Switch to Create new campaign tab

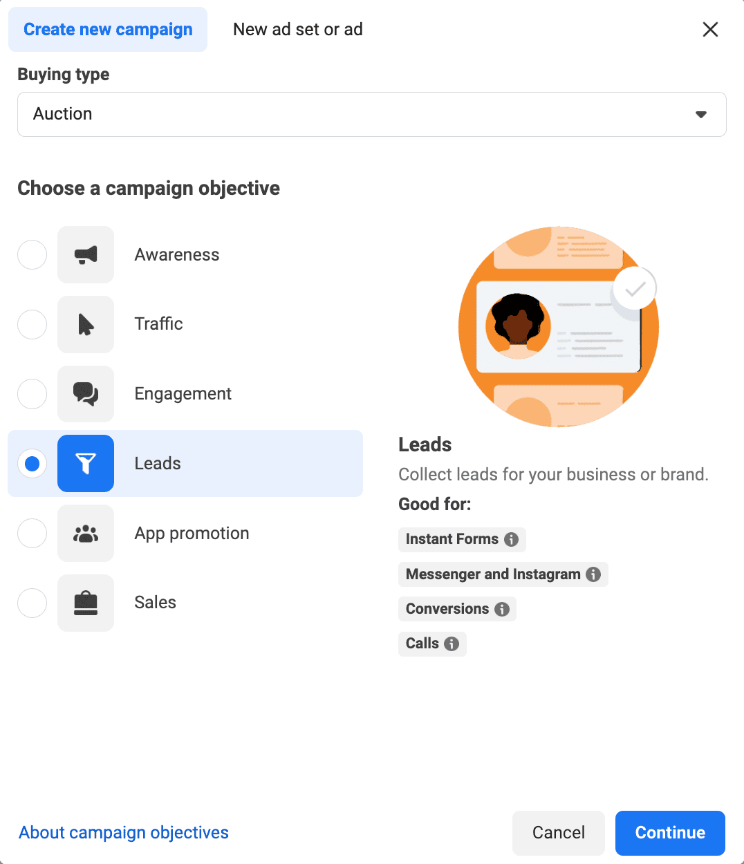coord(108,30)
